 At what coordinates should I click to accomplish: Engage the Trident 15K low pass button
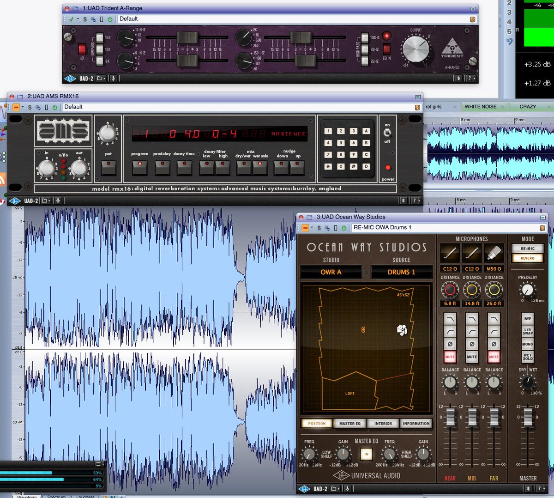pos(99,37)
